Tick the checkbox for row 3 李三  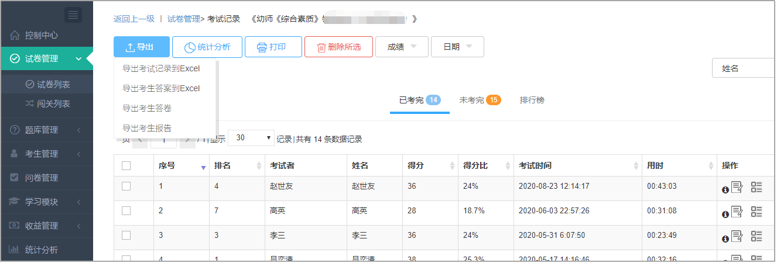[126, 236]
